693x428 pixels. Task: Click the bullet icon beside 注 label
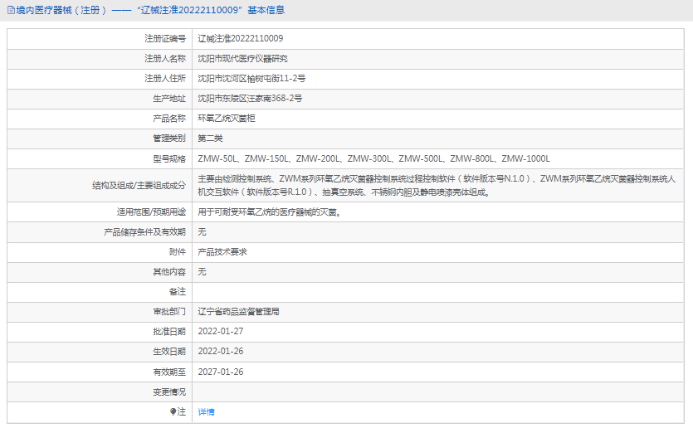tap(173, 411)
